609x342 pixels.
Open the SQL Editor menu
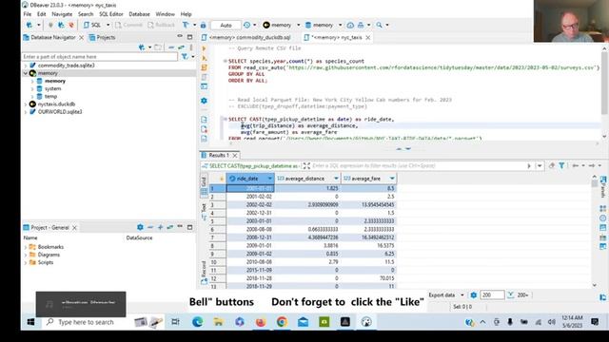click(111, 14)
